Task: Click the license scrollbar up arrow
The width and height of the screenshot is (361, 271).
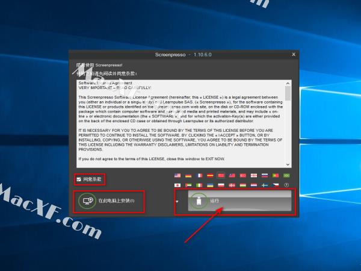Action: click(x=288, y=84)
